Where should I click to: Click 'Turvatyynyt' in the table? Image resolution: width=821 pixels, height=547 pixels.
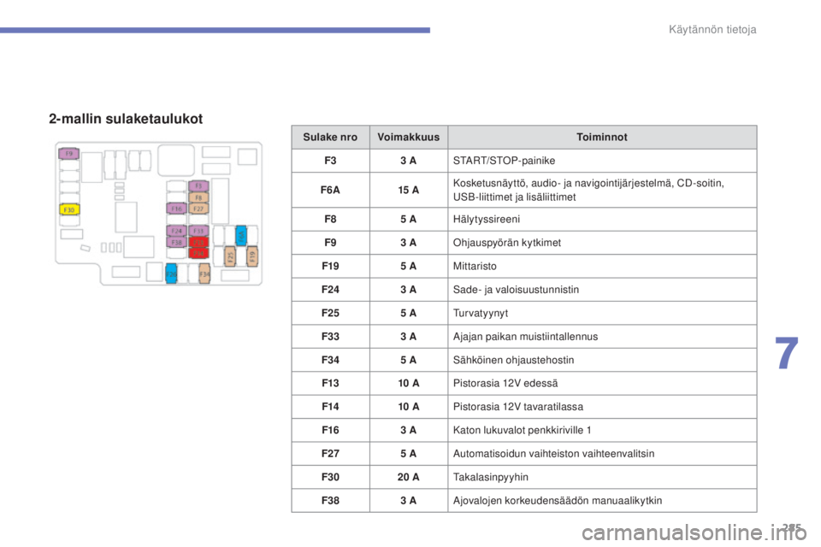click(481, 313)
